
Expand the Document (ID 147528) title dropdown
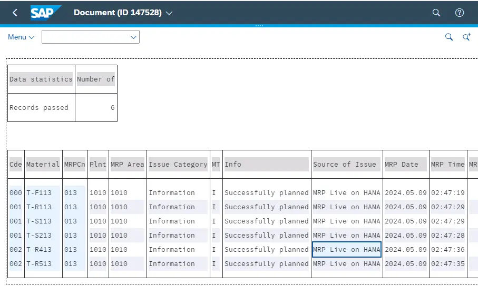point(169,13)
